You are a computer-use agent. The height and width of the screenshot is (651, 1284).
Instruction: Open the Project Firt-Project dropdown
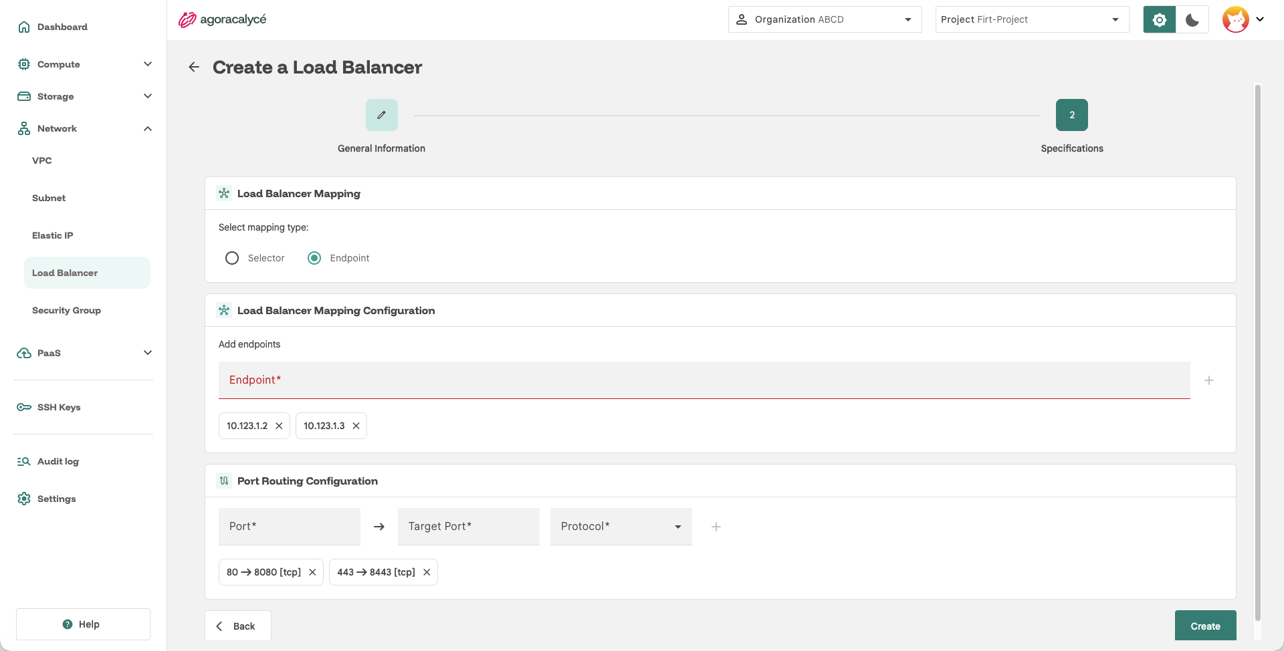tap(1033, 19)
